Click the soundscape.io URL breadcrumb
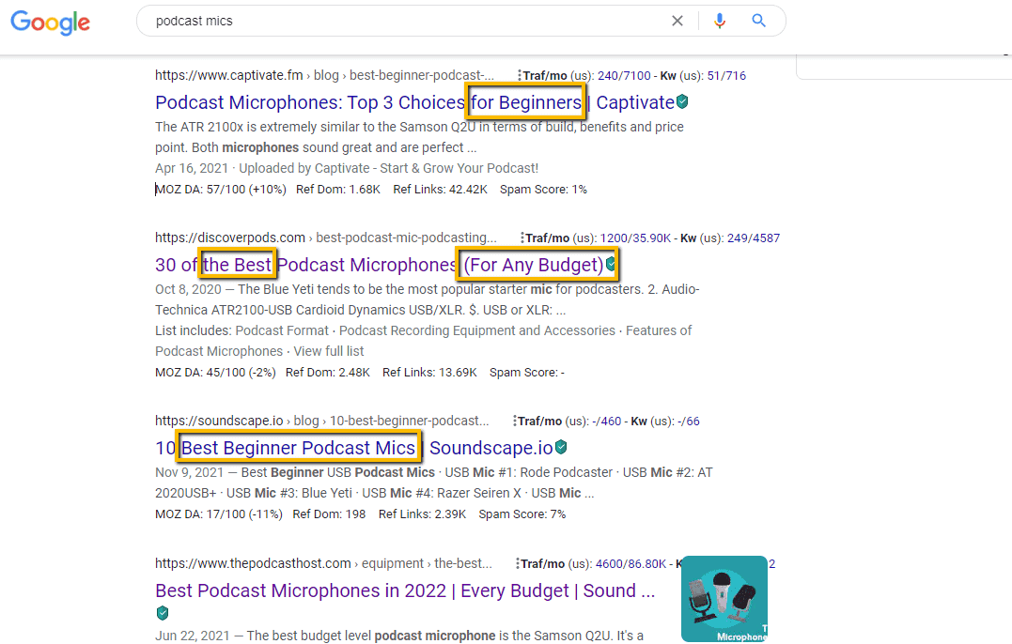 click(x=322, y=421)
